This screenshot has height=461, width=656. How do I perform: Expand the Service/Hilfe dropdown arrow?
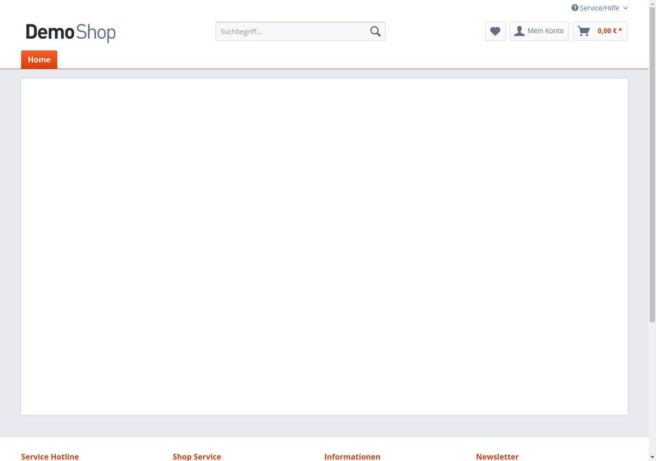625,8
